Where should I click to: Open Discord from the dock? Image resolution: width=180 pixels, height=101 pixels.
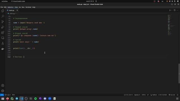pos(45,98)
